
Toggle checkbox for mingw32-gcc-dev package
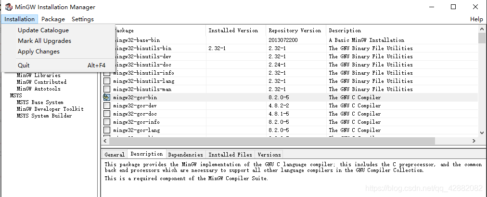point(106,105)
